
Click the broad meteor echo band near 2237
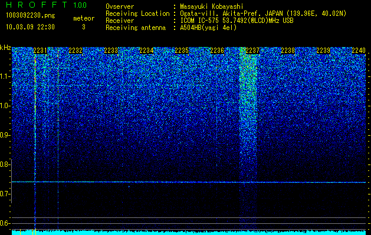point(248,137)
